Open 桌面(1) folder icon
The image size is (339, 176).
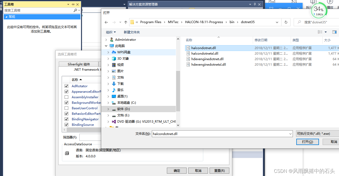point(114,96)
